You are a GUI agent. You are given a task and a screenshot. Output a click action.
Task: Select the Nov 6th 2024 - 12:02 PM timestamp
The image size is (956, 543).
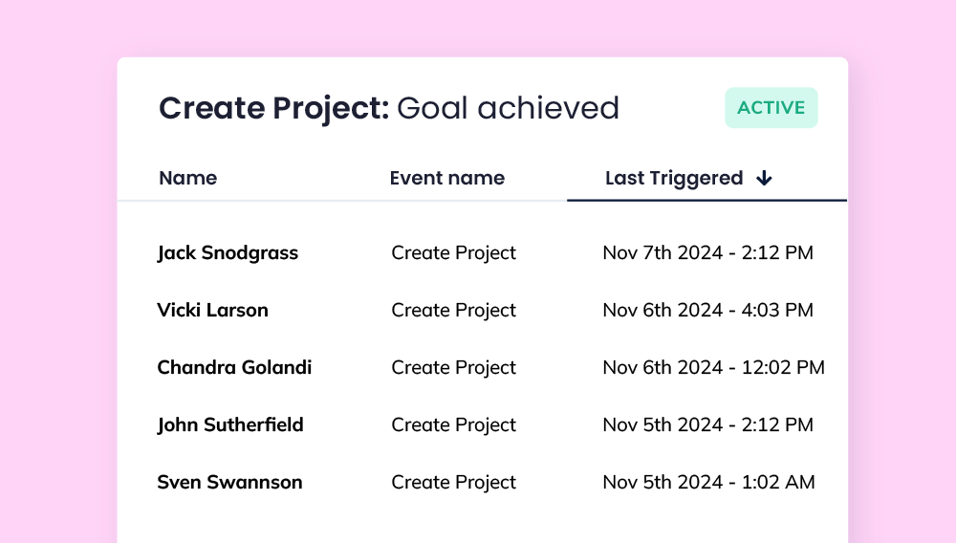tap(713, 367)
